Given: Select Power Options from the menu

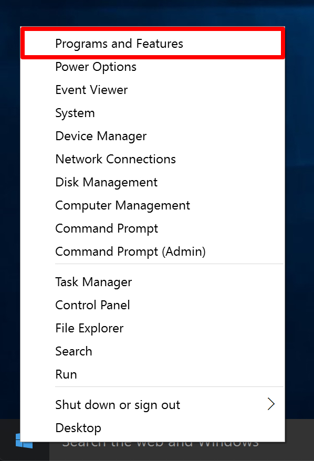Looking at the screenshot, I should pyautogui.click(x=153, y=67).
